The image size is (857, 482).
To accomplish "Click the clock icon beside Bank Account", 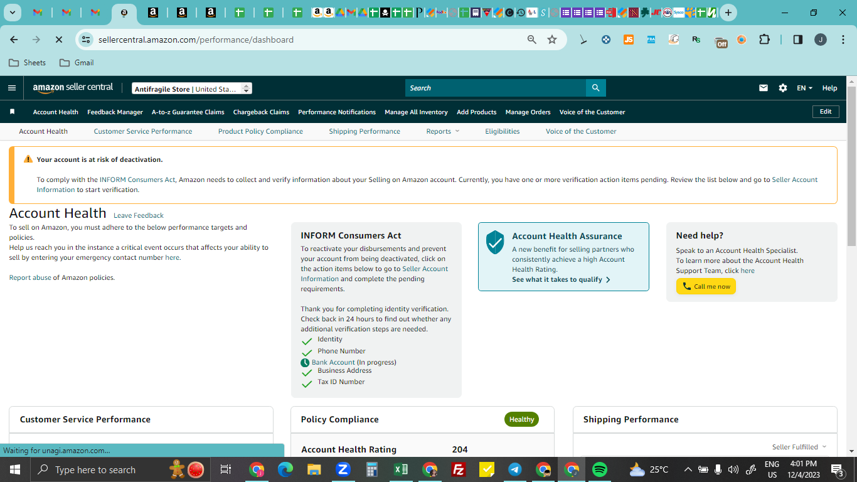I will (x=306, y=363).
